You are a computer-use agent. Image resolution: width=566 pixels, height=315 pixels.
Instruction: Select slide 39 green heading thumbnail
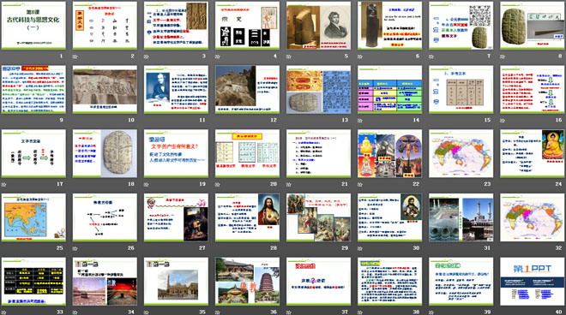[x=461, y=281]
